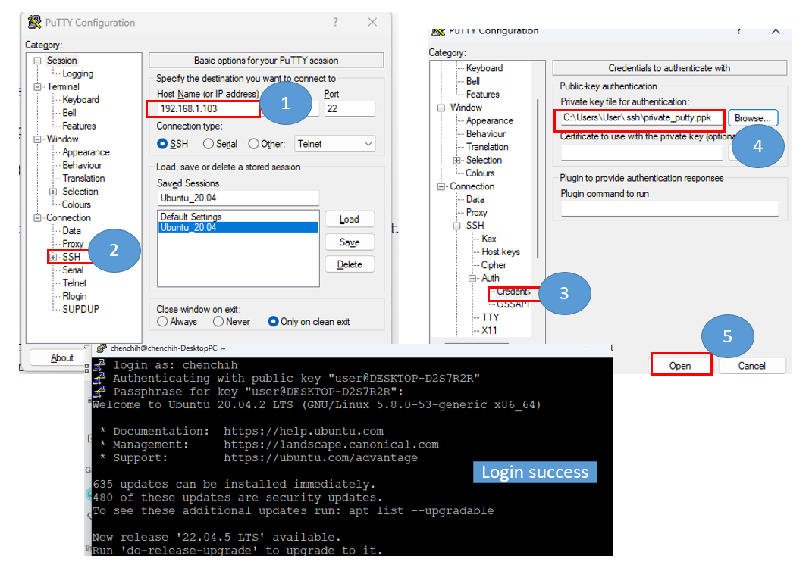Viewport: 809px width, 565px height.
Task: Click the category tree vertical scrollbar in the Credentials window
Action: [538, 179]
